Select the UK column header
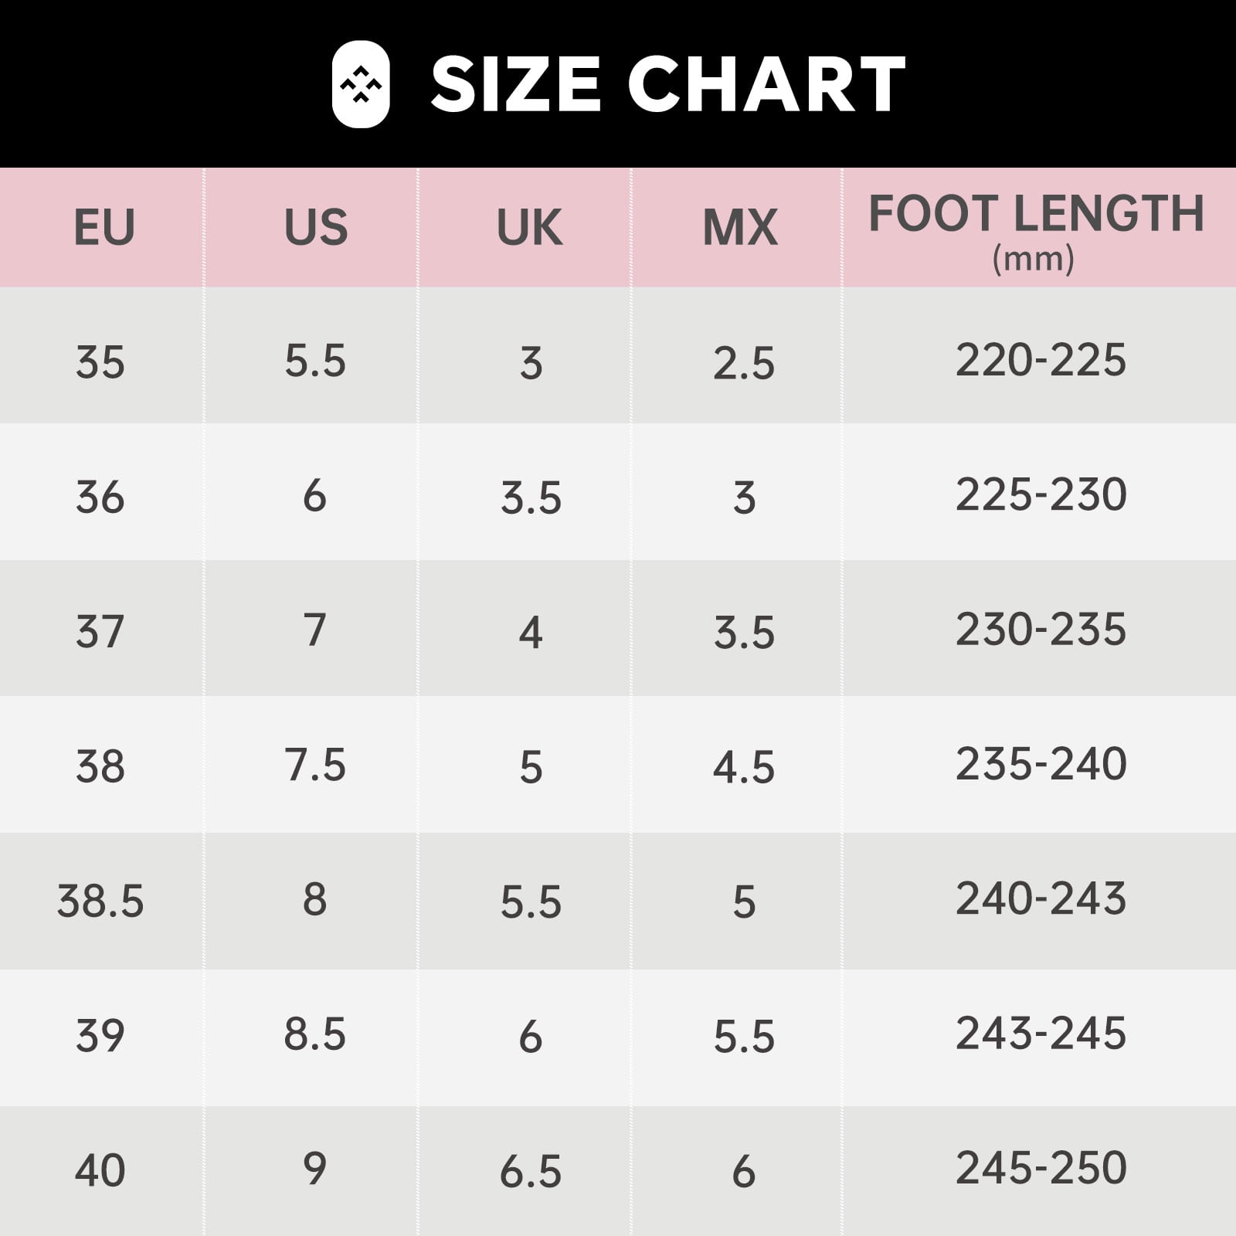The width and height of the screenshot is (1236, 1236). pyautogui.click(x=529, y=227)
